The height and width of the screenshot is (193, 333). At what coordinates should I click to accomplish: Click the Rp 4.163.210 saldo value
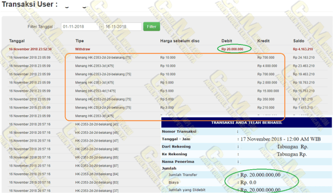(x=303, y=49)
